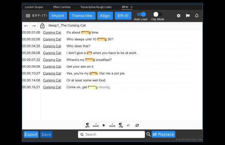Click Cursing Cat speaker at 00;00;10;27
Image resolution: width=225 pixels, height=145 pixels.
pos(52,73)
